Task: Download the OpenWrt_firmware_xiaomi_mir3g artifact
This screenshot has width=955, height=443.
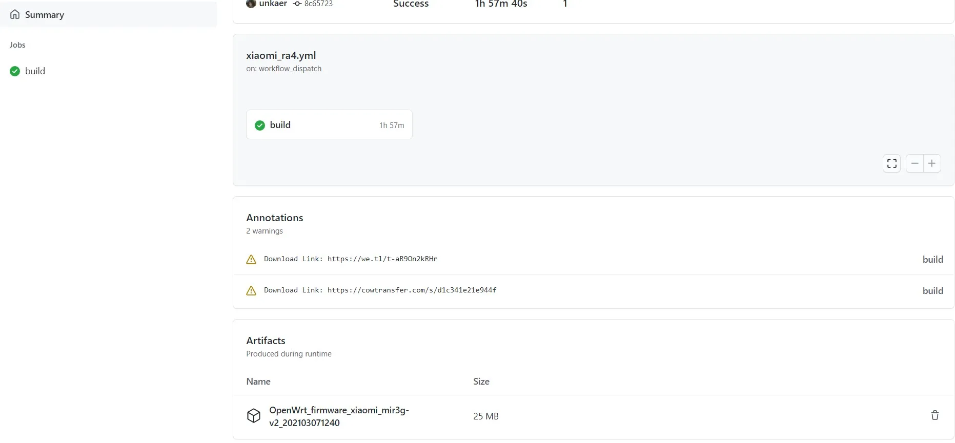Action: point(339,416)
